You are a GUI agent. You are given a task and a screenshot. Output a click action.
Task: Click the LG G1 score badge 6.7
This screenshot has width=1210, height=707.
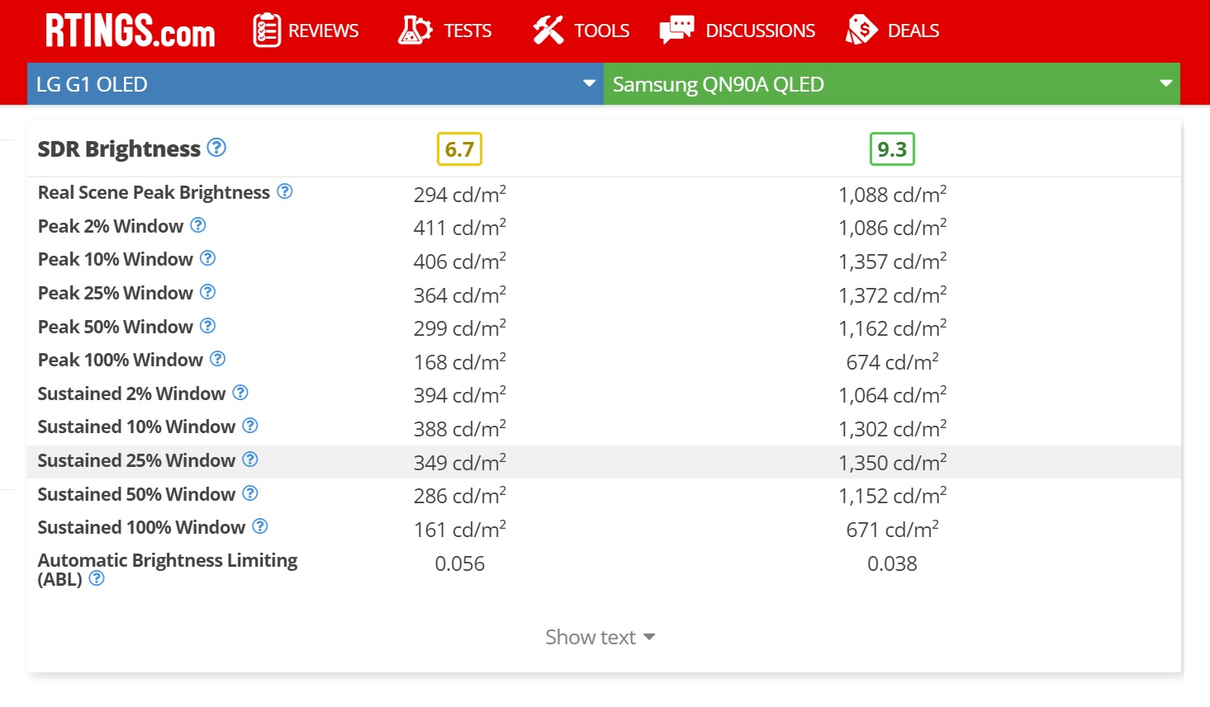point(459,149)
